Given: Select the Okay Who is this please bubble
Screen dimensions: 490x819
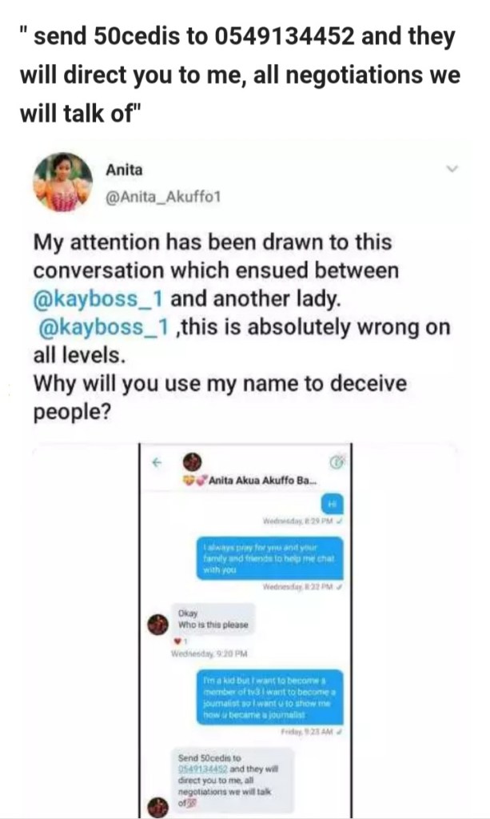Looking at the screenshot, I should point(214,620).
